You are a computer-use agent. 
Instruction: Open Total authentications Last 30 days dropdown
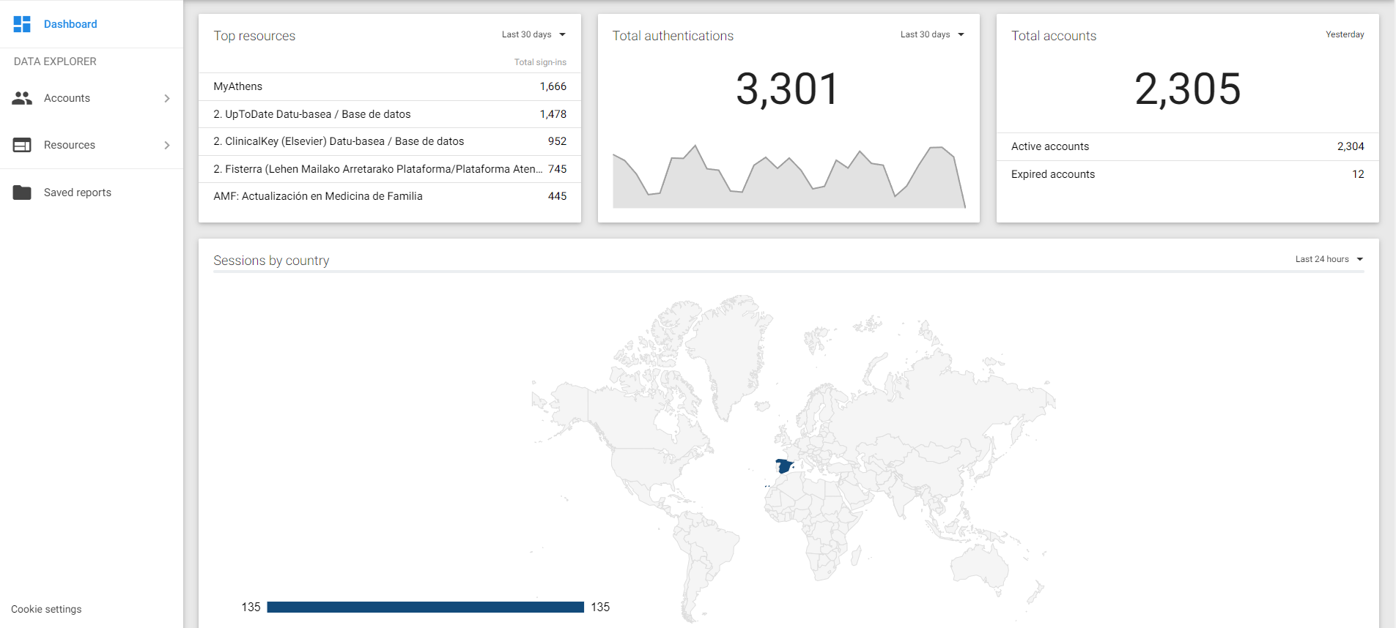pyautogui.click(x=932, y=34)
